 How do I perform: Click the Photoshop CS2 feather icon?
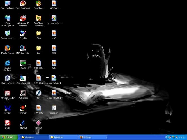(x=23, y=78)
